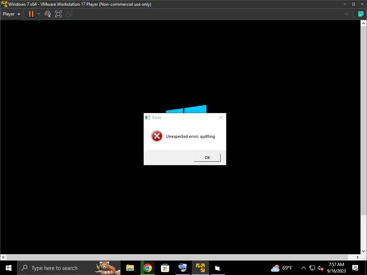Click the network tray icon
This screenshot has width=367, height=275.
click(x=312, y=268)
